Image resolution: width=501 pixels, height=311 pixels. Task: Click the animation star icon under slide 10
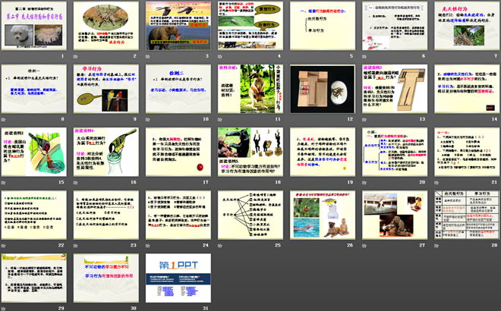(x=148, y=119)
